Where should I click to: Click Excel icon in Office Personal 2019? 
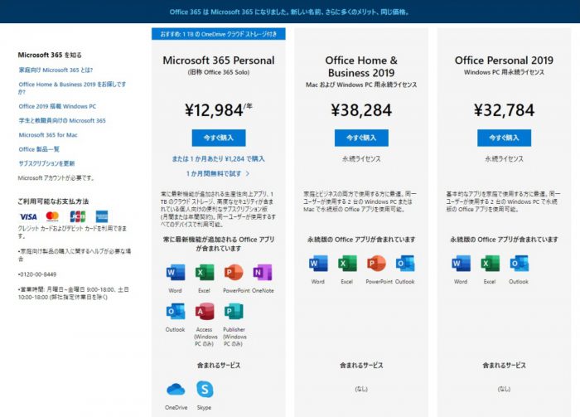491,264
